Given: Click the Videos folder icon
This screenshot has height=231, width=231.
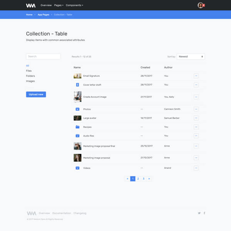Looking at the screenshot, I should (77, 168).
